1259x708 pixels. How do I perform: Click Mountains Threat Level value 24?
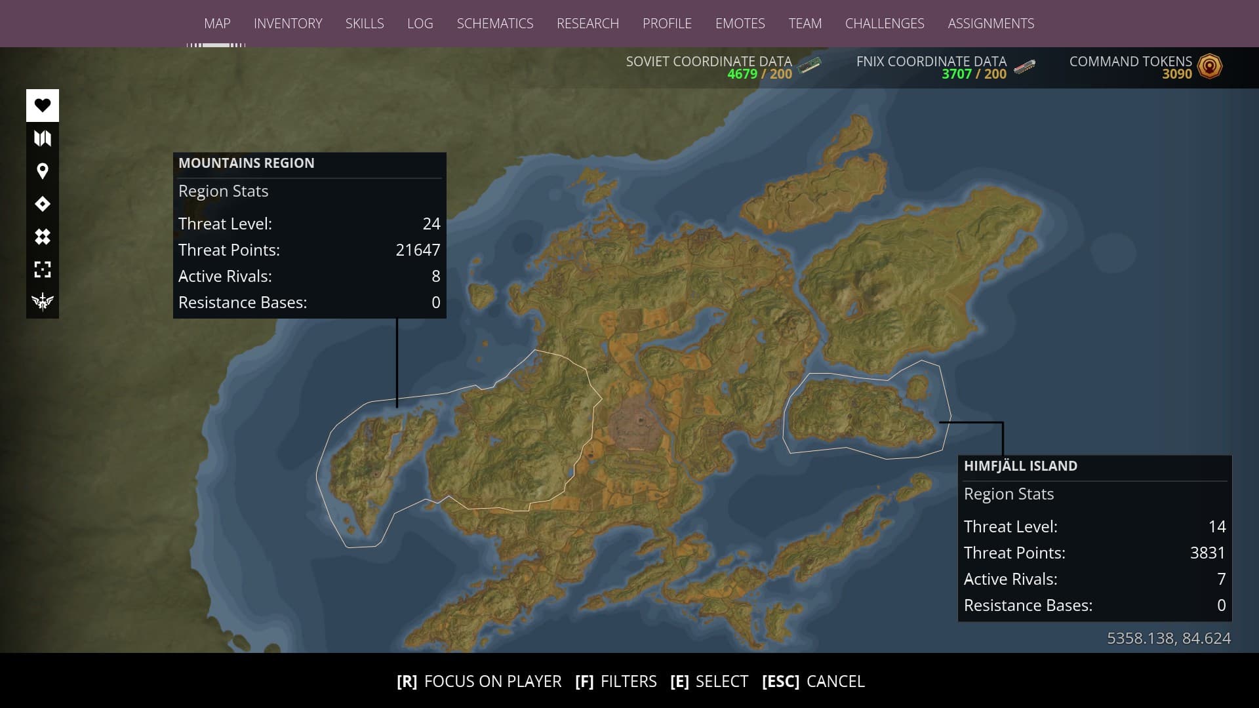tap(431, 224)
